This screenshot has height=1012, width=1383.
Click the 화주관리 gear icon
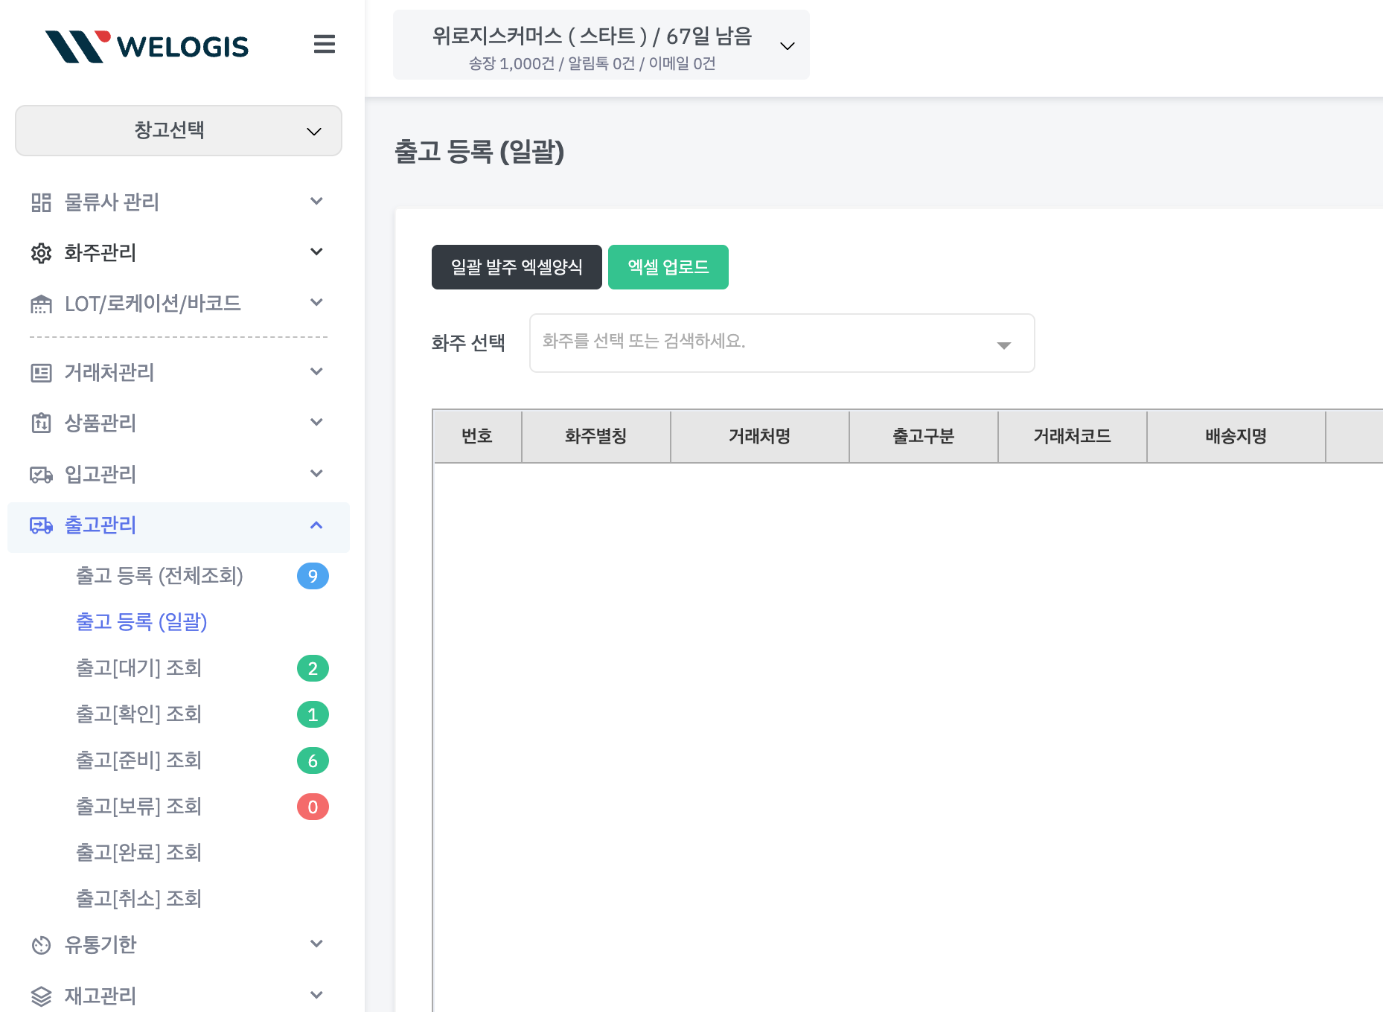coord(41,253)
